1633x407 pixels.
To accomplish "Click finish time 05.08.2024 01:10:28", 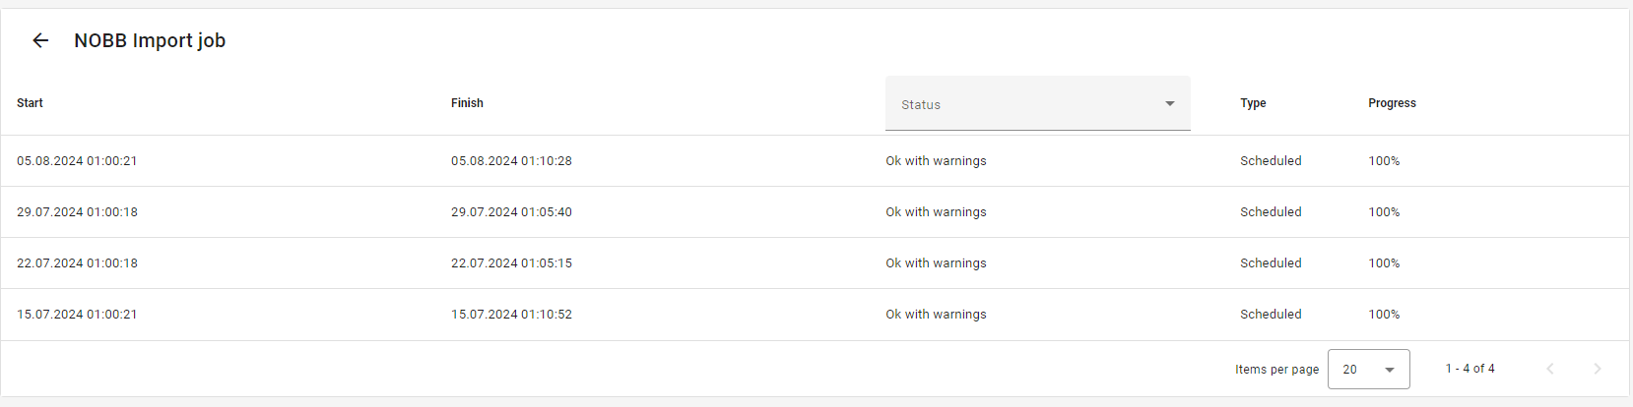I will pos(511,161).
